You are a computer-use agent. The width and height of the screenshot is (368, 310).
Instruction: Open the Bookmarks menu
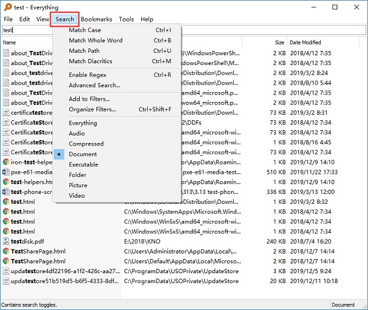click(x=96, y=19)
